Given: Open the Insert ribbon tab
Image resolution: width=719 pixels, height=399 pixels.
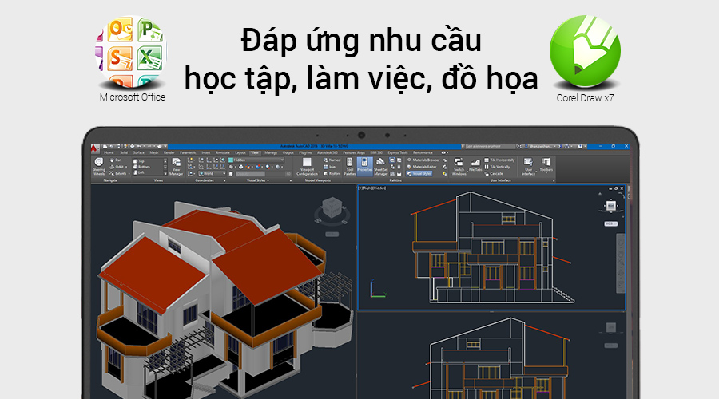Looking at the screenshot, I should click(x=206, y=152).
